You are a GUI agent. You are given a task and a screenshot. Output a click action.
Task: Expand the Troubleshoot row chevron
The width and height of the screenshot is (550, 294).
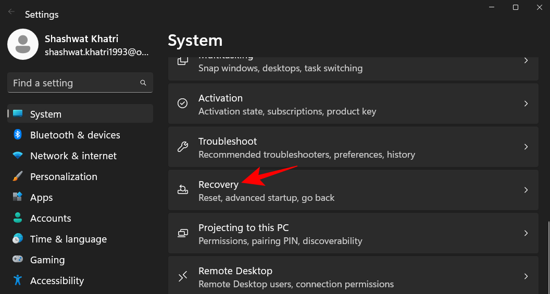point(526,146)
